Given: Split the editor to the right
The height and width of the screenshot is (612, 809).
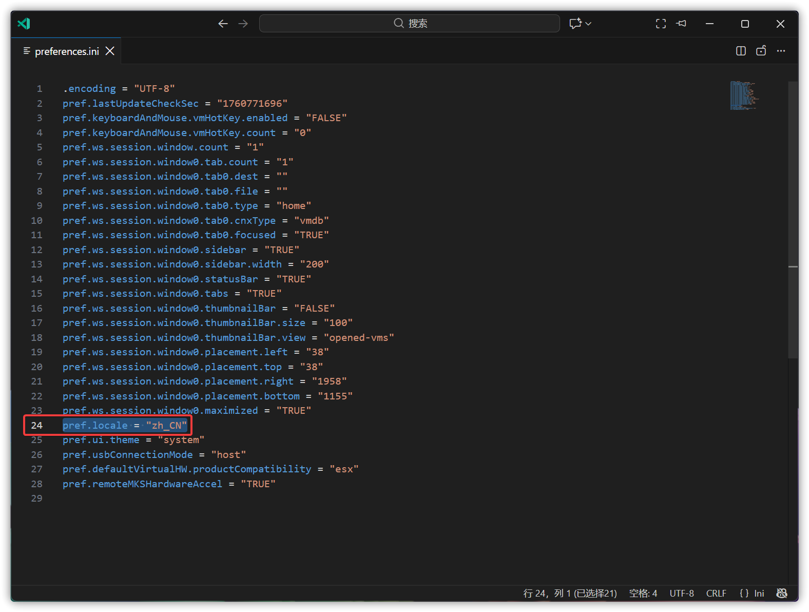Looking at the screenshot, I should pyautogui.click(x=741, y=51).
